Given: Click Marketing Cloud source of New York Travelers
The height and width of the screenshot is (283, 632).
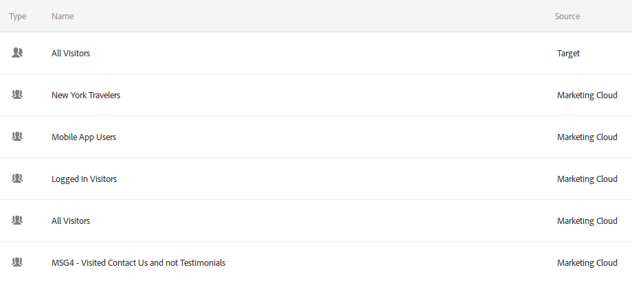Looking at the screenshot, I should pos(587,95).
